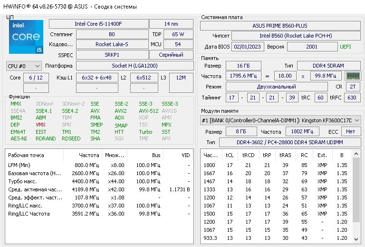
Task: Click the TDP 65 W field
Action: click(x=178, y=34)
